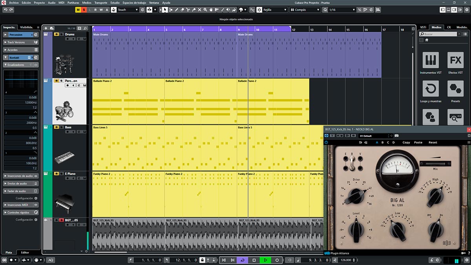
Task: Open Instrumentos VST in the Medios panel
Action: pos(431,63)
